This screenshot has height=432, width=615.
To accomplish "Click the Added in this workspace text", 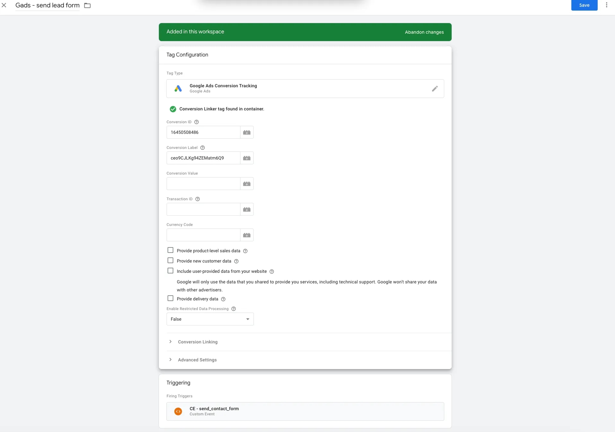I will [195, 32].
